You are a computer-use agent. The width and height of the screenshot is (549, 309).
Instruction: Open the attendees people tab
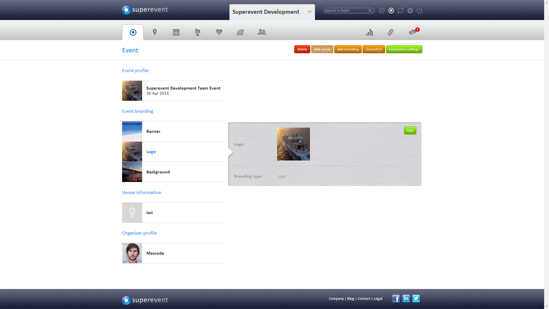click(x=261, y=32)
